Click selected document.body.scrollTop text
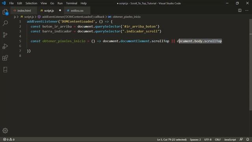This screenshot has width=252, height=142. point(200,41)
